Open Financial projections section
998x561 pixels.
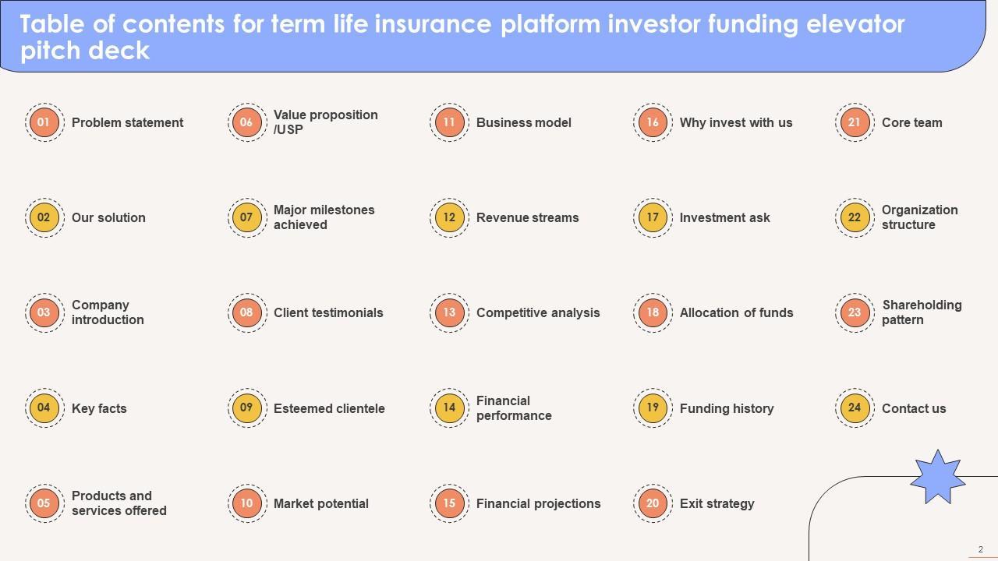coord(538,503)
